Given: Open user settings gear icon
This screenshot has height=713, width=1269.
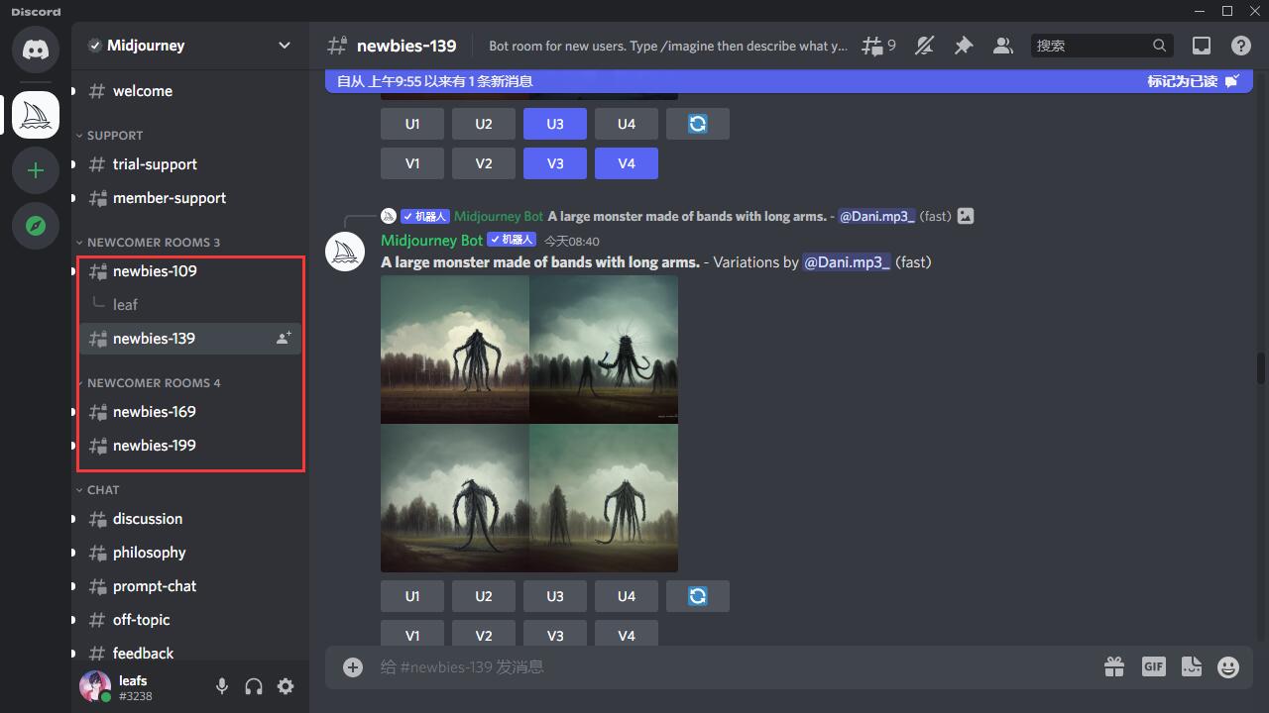Looking at the screenshot, I should click(286, 686).
